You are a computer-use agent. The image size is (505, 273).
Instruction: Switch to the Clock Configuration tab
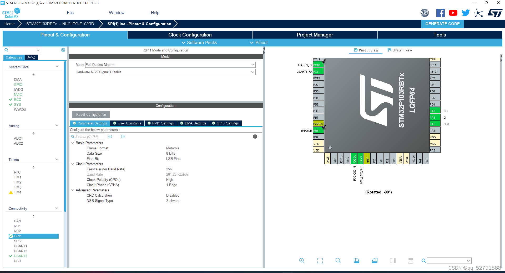click(190, 35)
